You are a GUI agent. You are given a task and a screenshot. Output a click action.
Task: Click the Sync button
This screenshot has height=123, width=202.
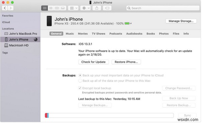pos(187,115)
